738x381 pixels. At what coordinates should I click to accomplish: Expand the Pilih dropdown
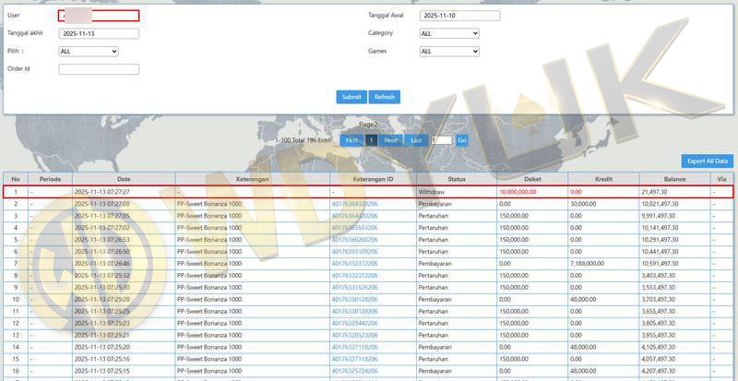coord(89,52)
